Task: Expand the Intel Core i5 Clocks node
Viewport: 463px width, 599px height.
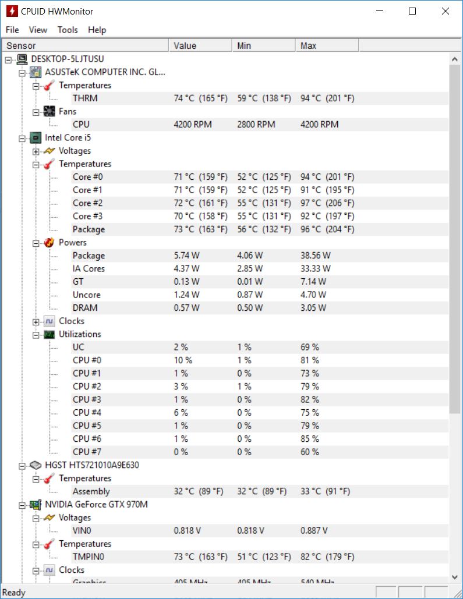Action: (36, 321)
